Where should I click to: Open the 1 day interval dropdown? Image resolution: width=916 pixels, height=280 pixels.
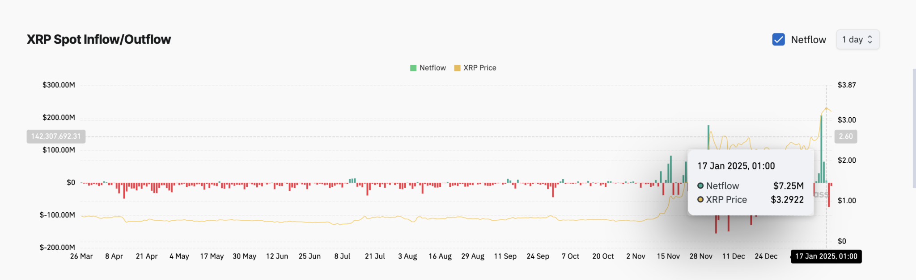coord(855,40)
